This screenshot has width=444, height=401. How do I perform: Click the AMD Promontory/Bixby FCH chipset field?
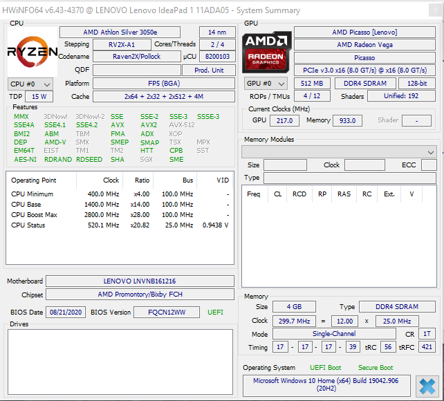[x=140, y=295]
